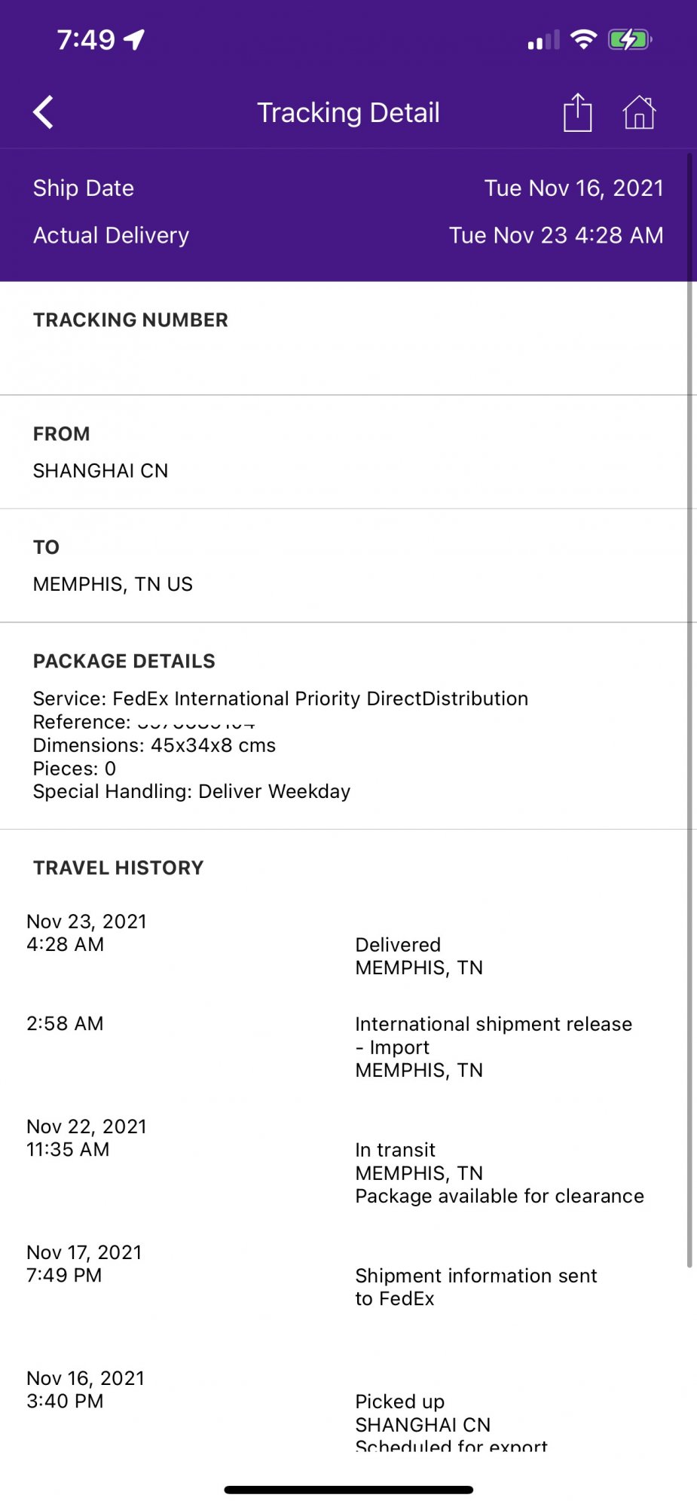Select the SHANGHAI CN origin text

coord(100,470)
